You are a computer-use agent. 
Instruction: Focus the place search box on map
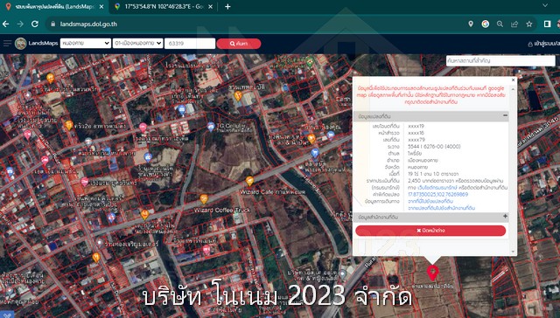tap(500, 60)
